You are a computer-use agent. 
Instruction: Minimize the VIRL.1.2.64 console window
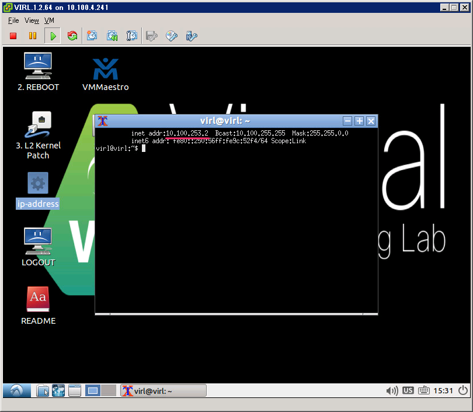coord(444,7)
